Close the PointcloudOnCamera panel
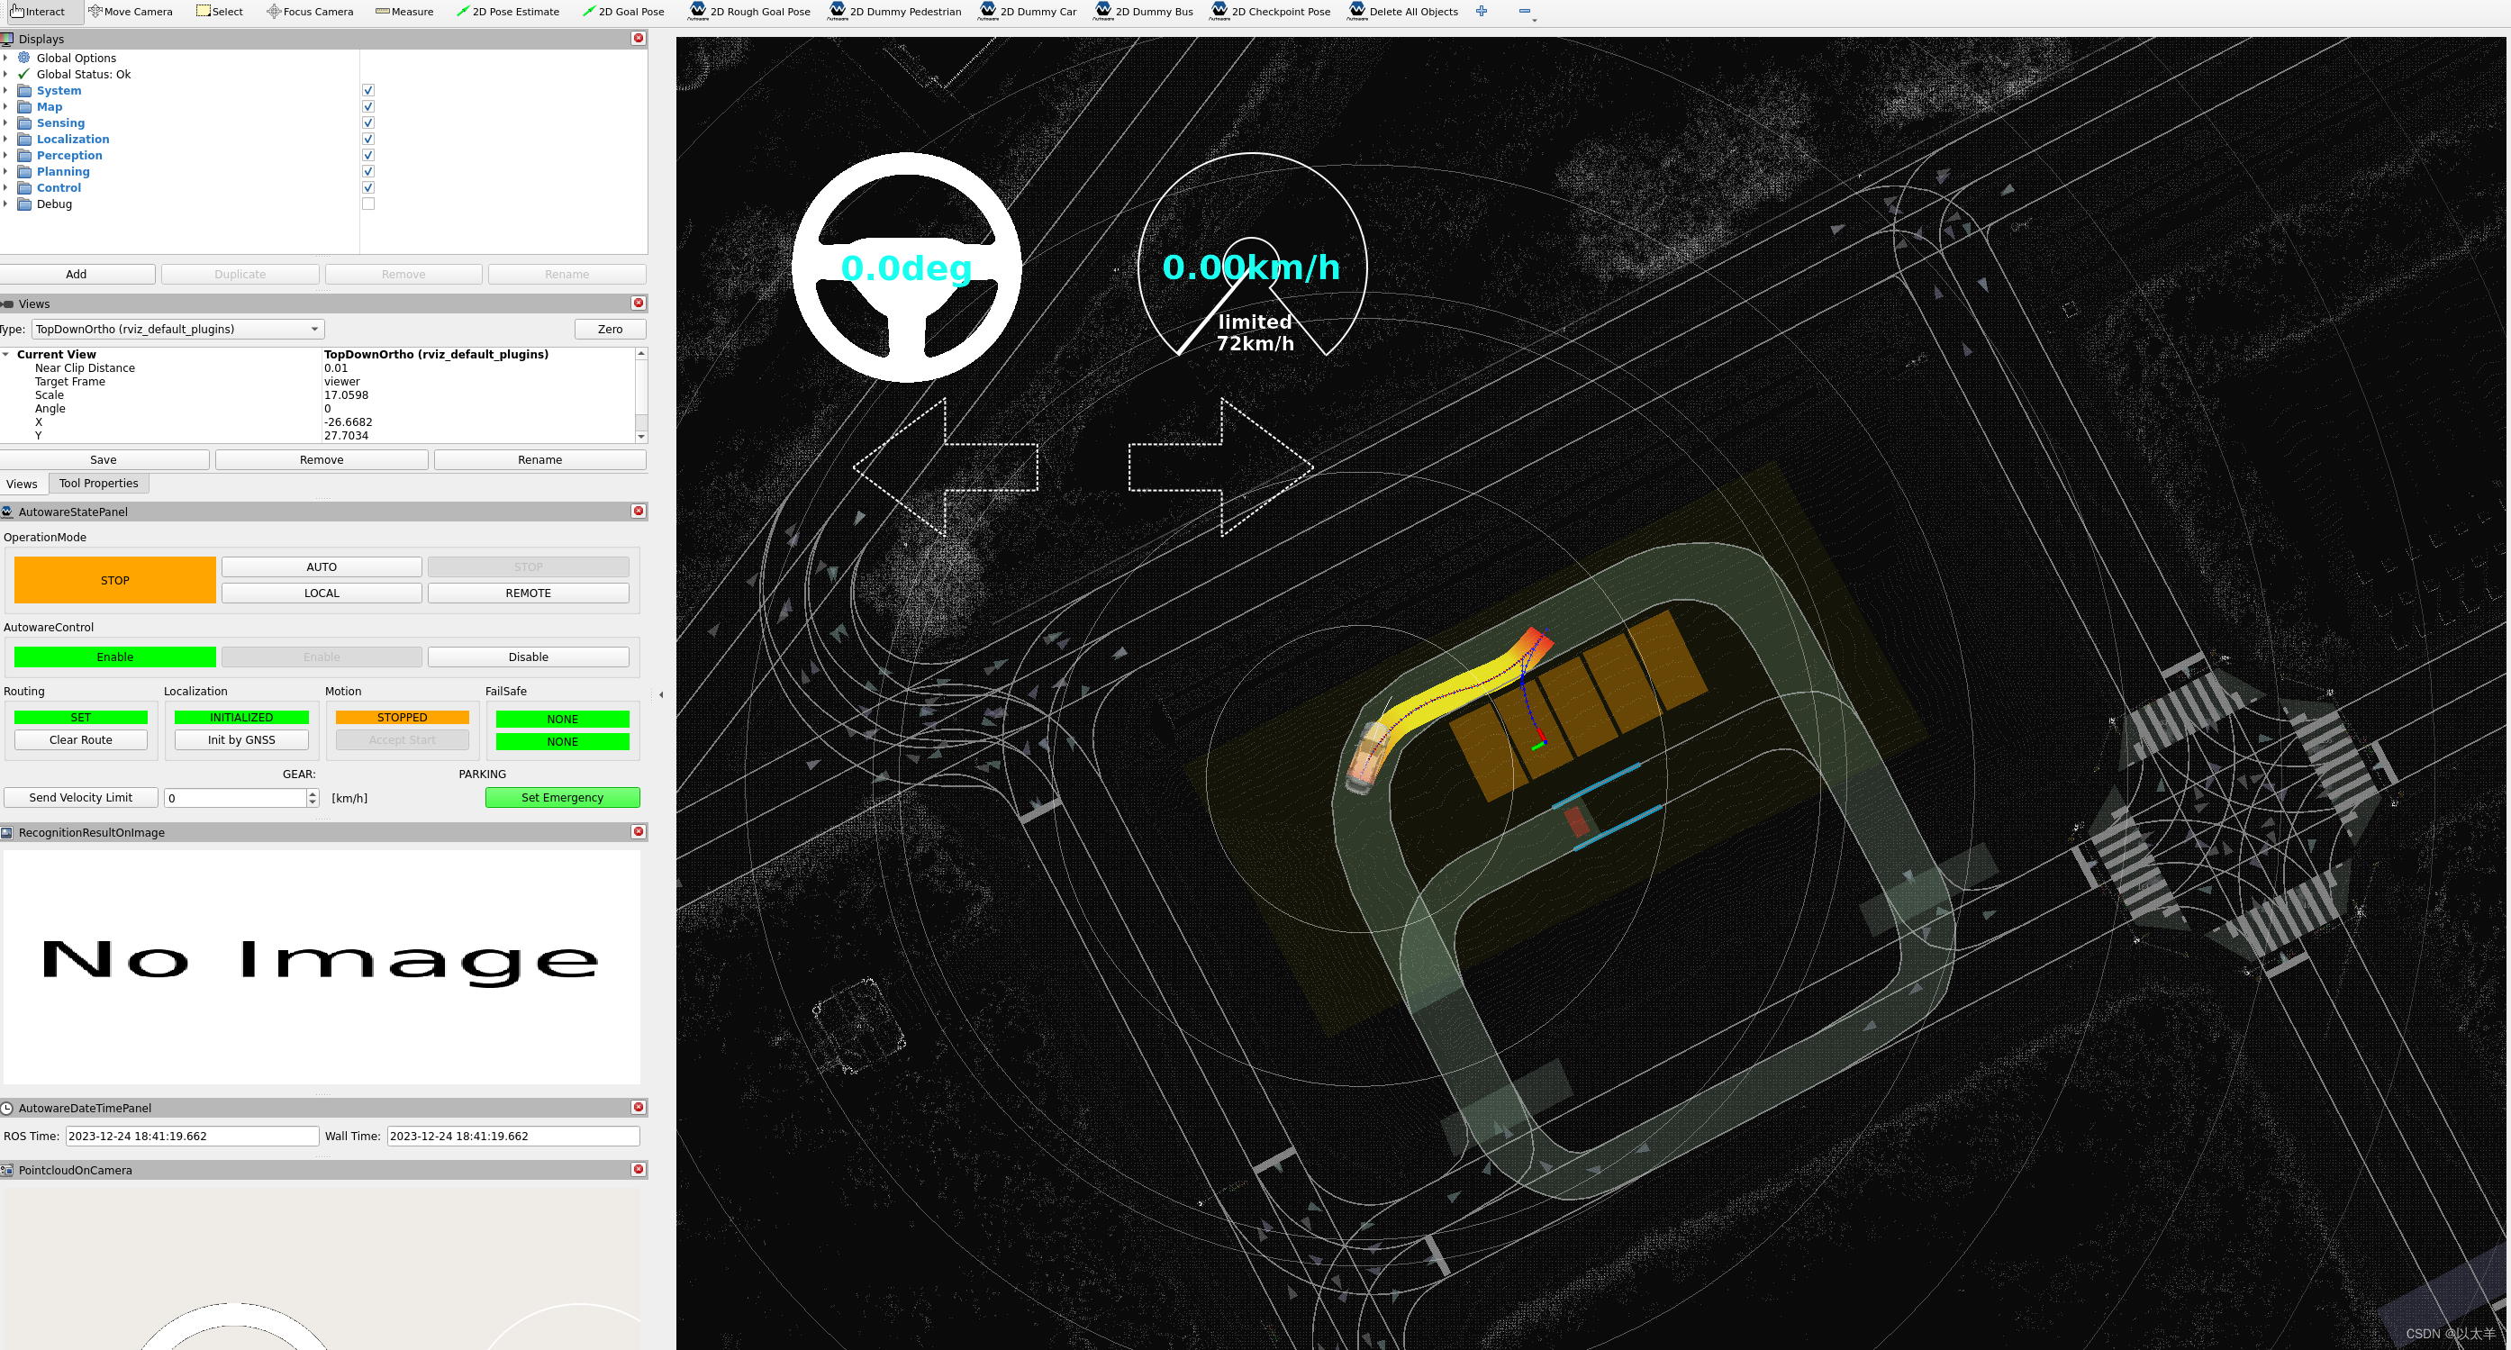 pyautogui.click(x=639, y=1170)
